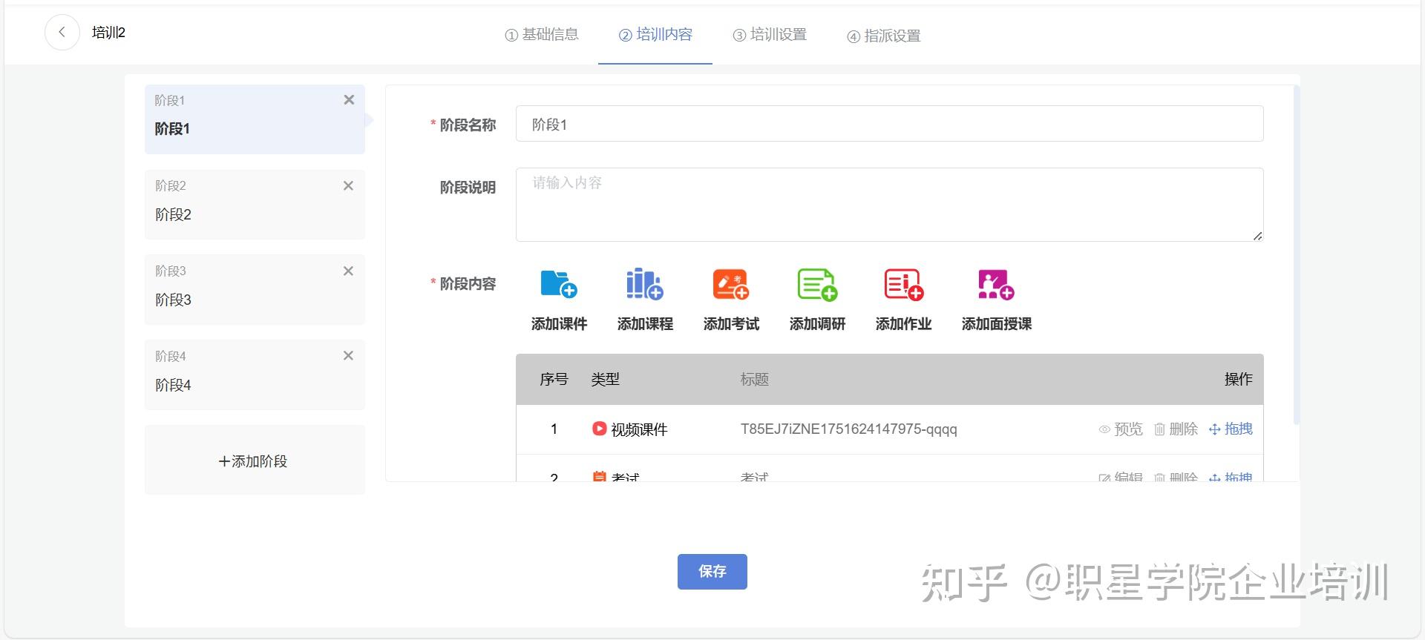Viewport: 1425px width, 640px height.
Task: Remove 阶段1 with its X icon
Action: pyautogui.click(x=349, y=100)
